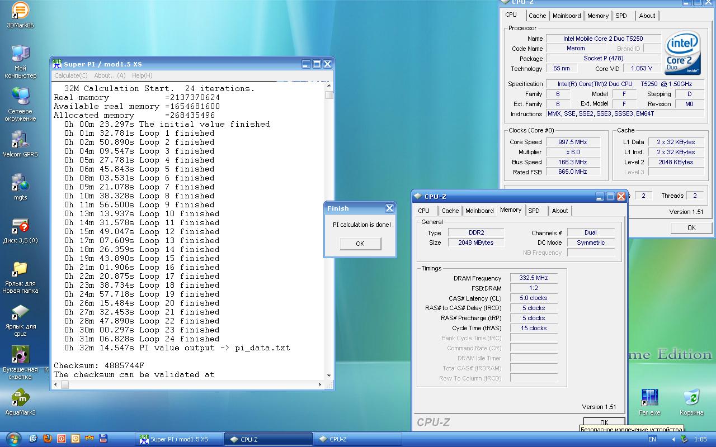716x447 pixels.
Task: Click the taskbar clock showing 1:05
Action: (x=700, y=439)
